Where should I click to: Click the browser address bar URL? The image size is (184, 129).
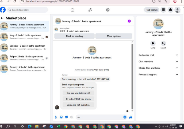[53, 1]
